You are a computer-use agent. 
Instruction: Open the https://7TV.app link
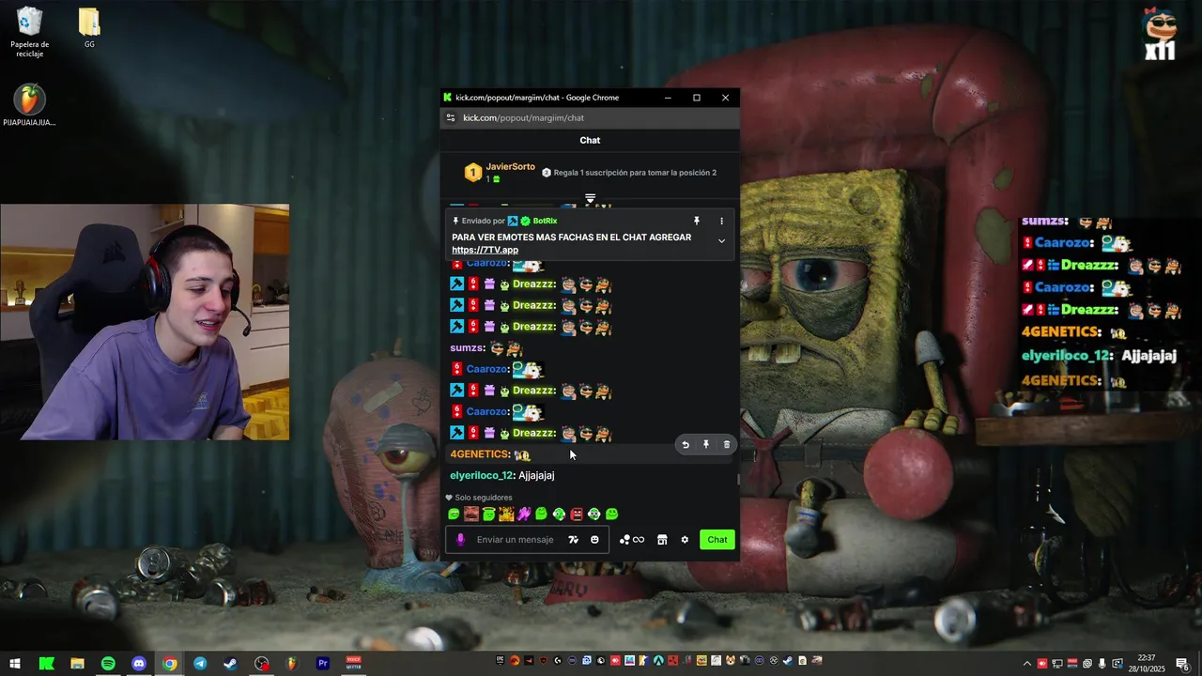click(485, 250)
